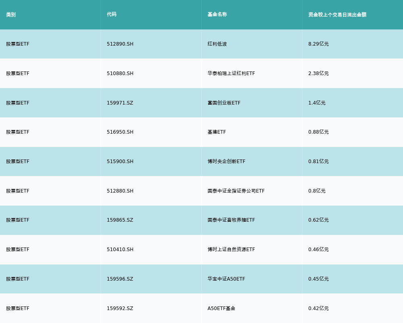The height and width of the screenshot is (323, 403).
Task: Click 股票型ETF in the 512880.SH row
Action: (x=18, y=191)
